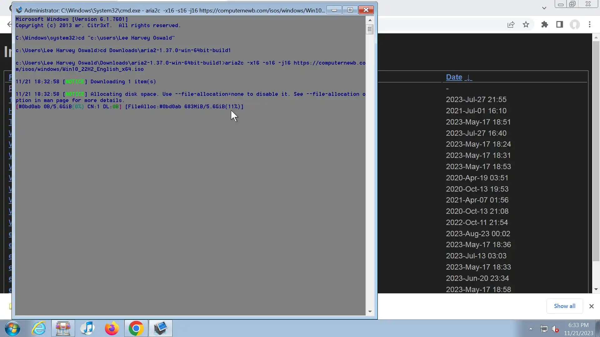Open the Chrome Extensions puzzle icon
This screenshot has width=600, height=337.
545,25
